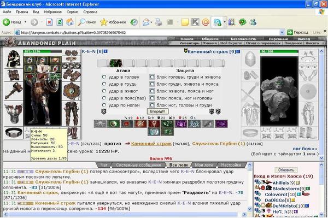Select attack 'удар в грудь'

(x=104, y=84)
